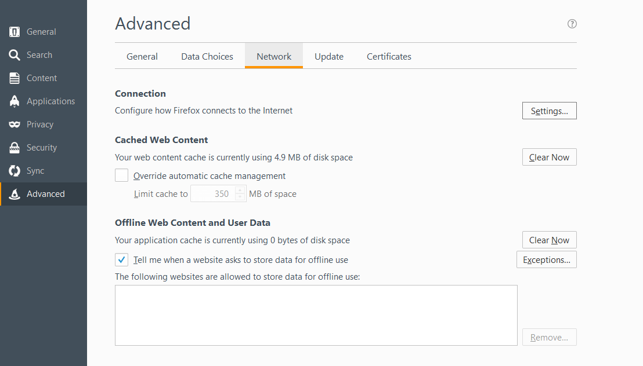The image size is (643, 366).
Task: Click the Advanced page title
Action: click(153, 23)
